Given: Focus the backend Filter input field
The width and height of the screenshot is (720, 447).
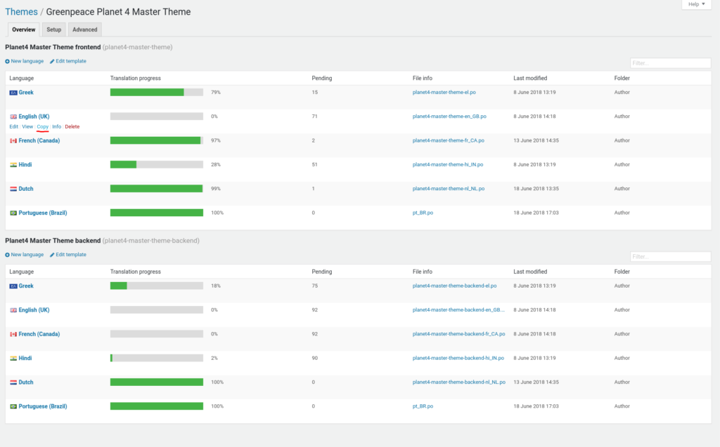Looking at the screenshot, I should [670, 256].
